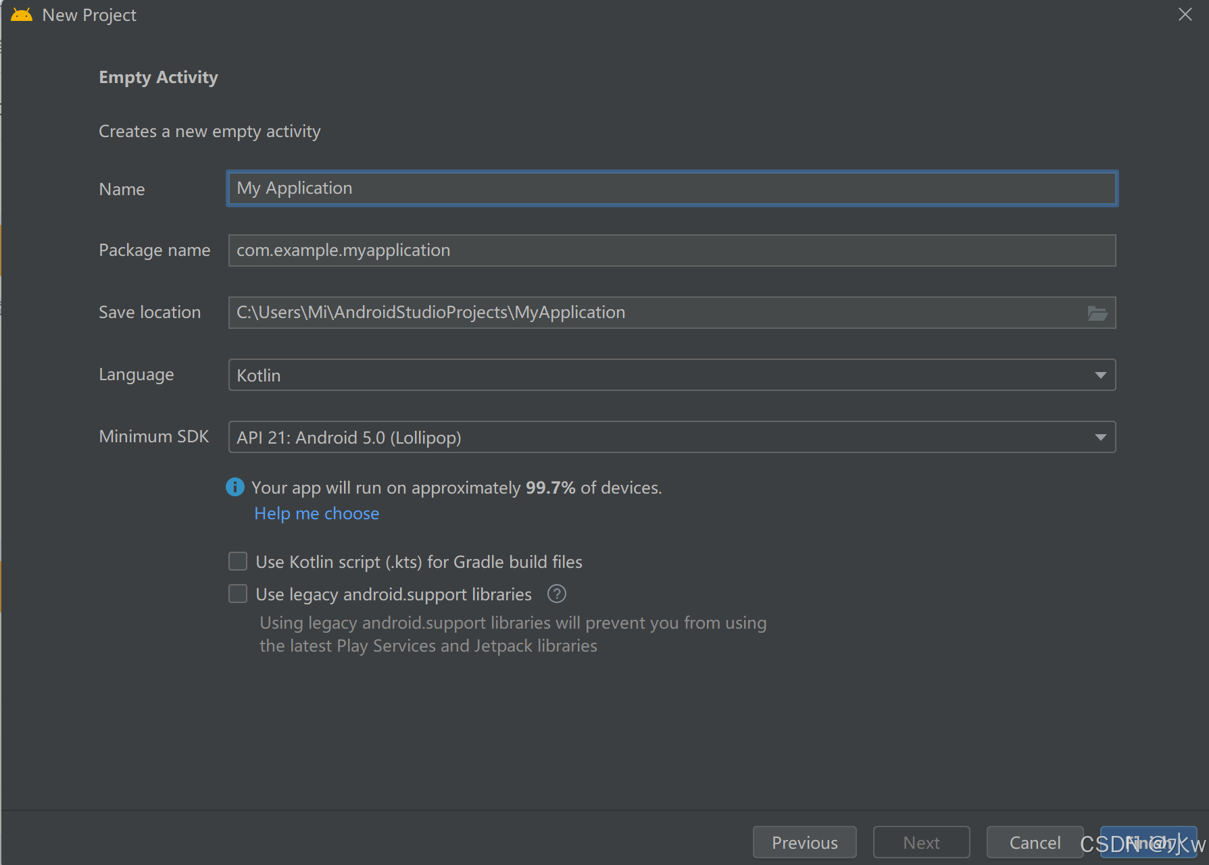Click the folder browse icon in Save location
The image size is (1209, 865).
point(1097,313)
